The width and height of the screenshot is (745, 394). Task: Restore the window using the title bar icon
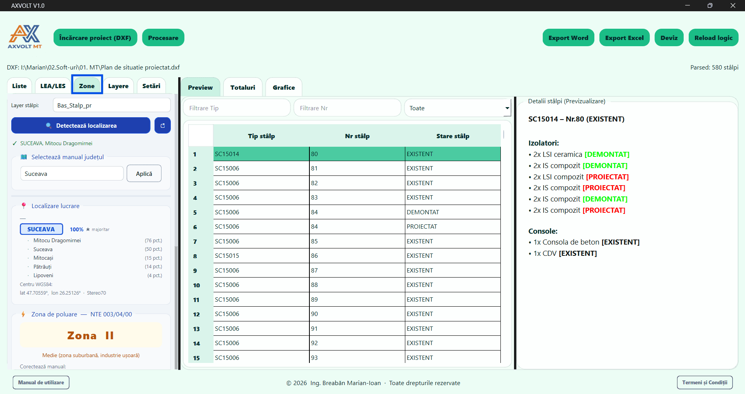(710, 5)
